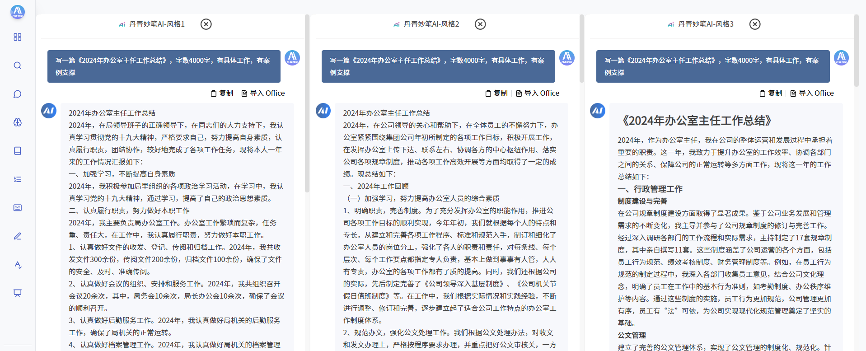Open the brain icon in sidebar

tap(18, 122)
